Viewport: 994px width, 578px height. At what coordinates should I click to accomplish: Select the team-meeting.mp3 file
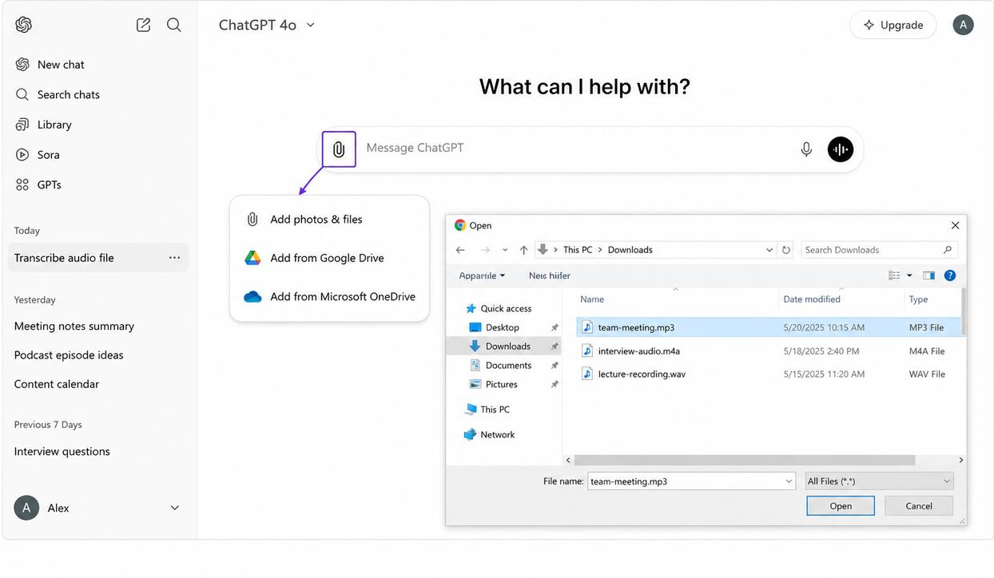tap(769, 327)
